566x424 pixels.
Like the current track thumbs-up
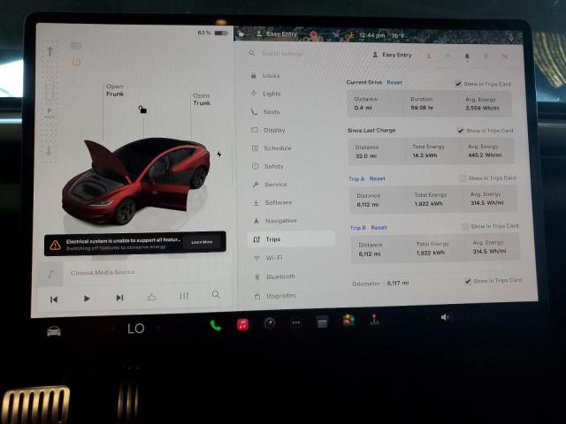point(151,297)
